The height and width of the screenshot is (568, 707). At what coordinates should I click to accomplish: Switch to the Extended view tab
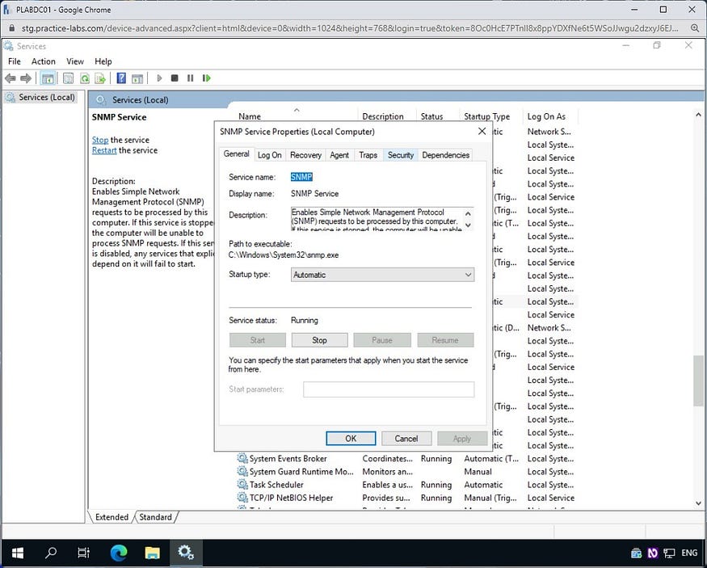[x=112, y=517]
